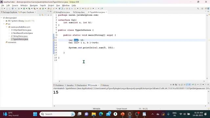Select StringDemo.java in the explorer tree
Screen dimensions: 210x118
point(19,36)
